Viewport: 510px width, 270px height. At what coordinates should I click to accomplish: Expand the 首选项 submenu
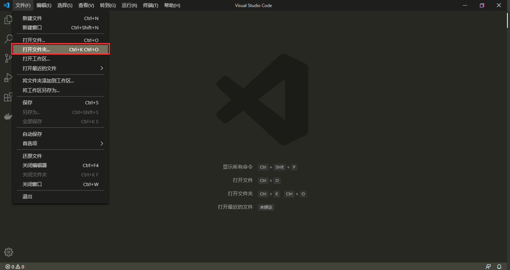[x=61, y=143]
